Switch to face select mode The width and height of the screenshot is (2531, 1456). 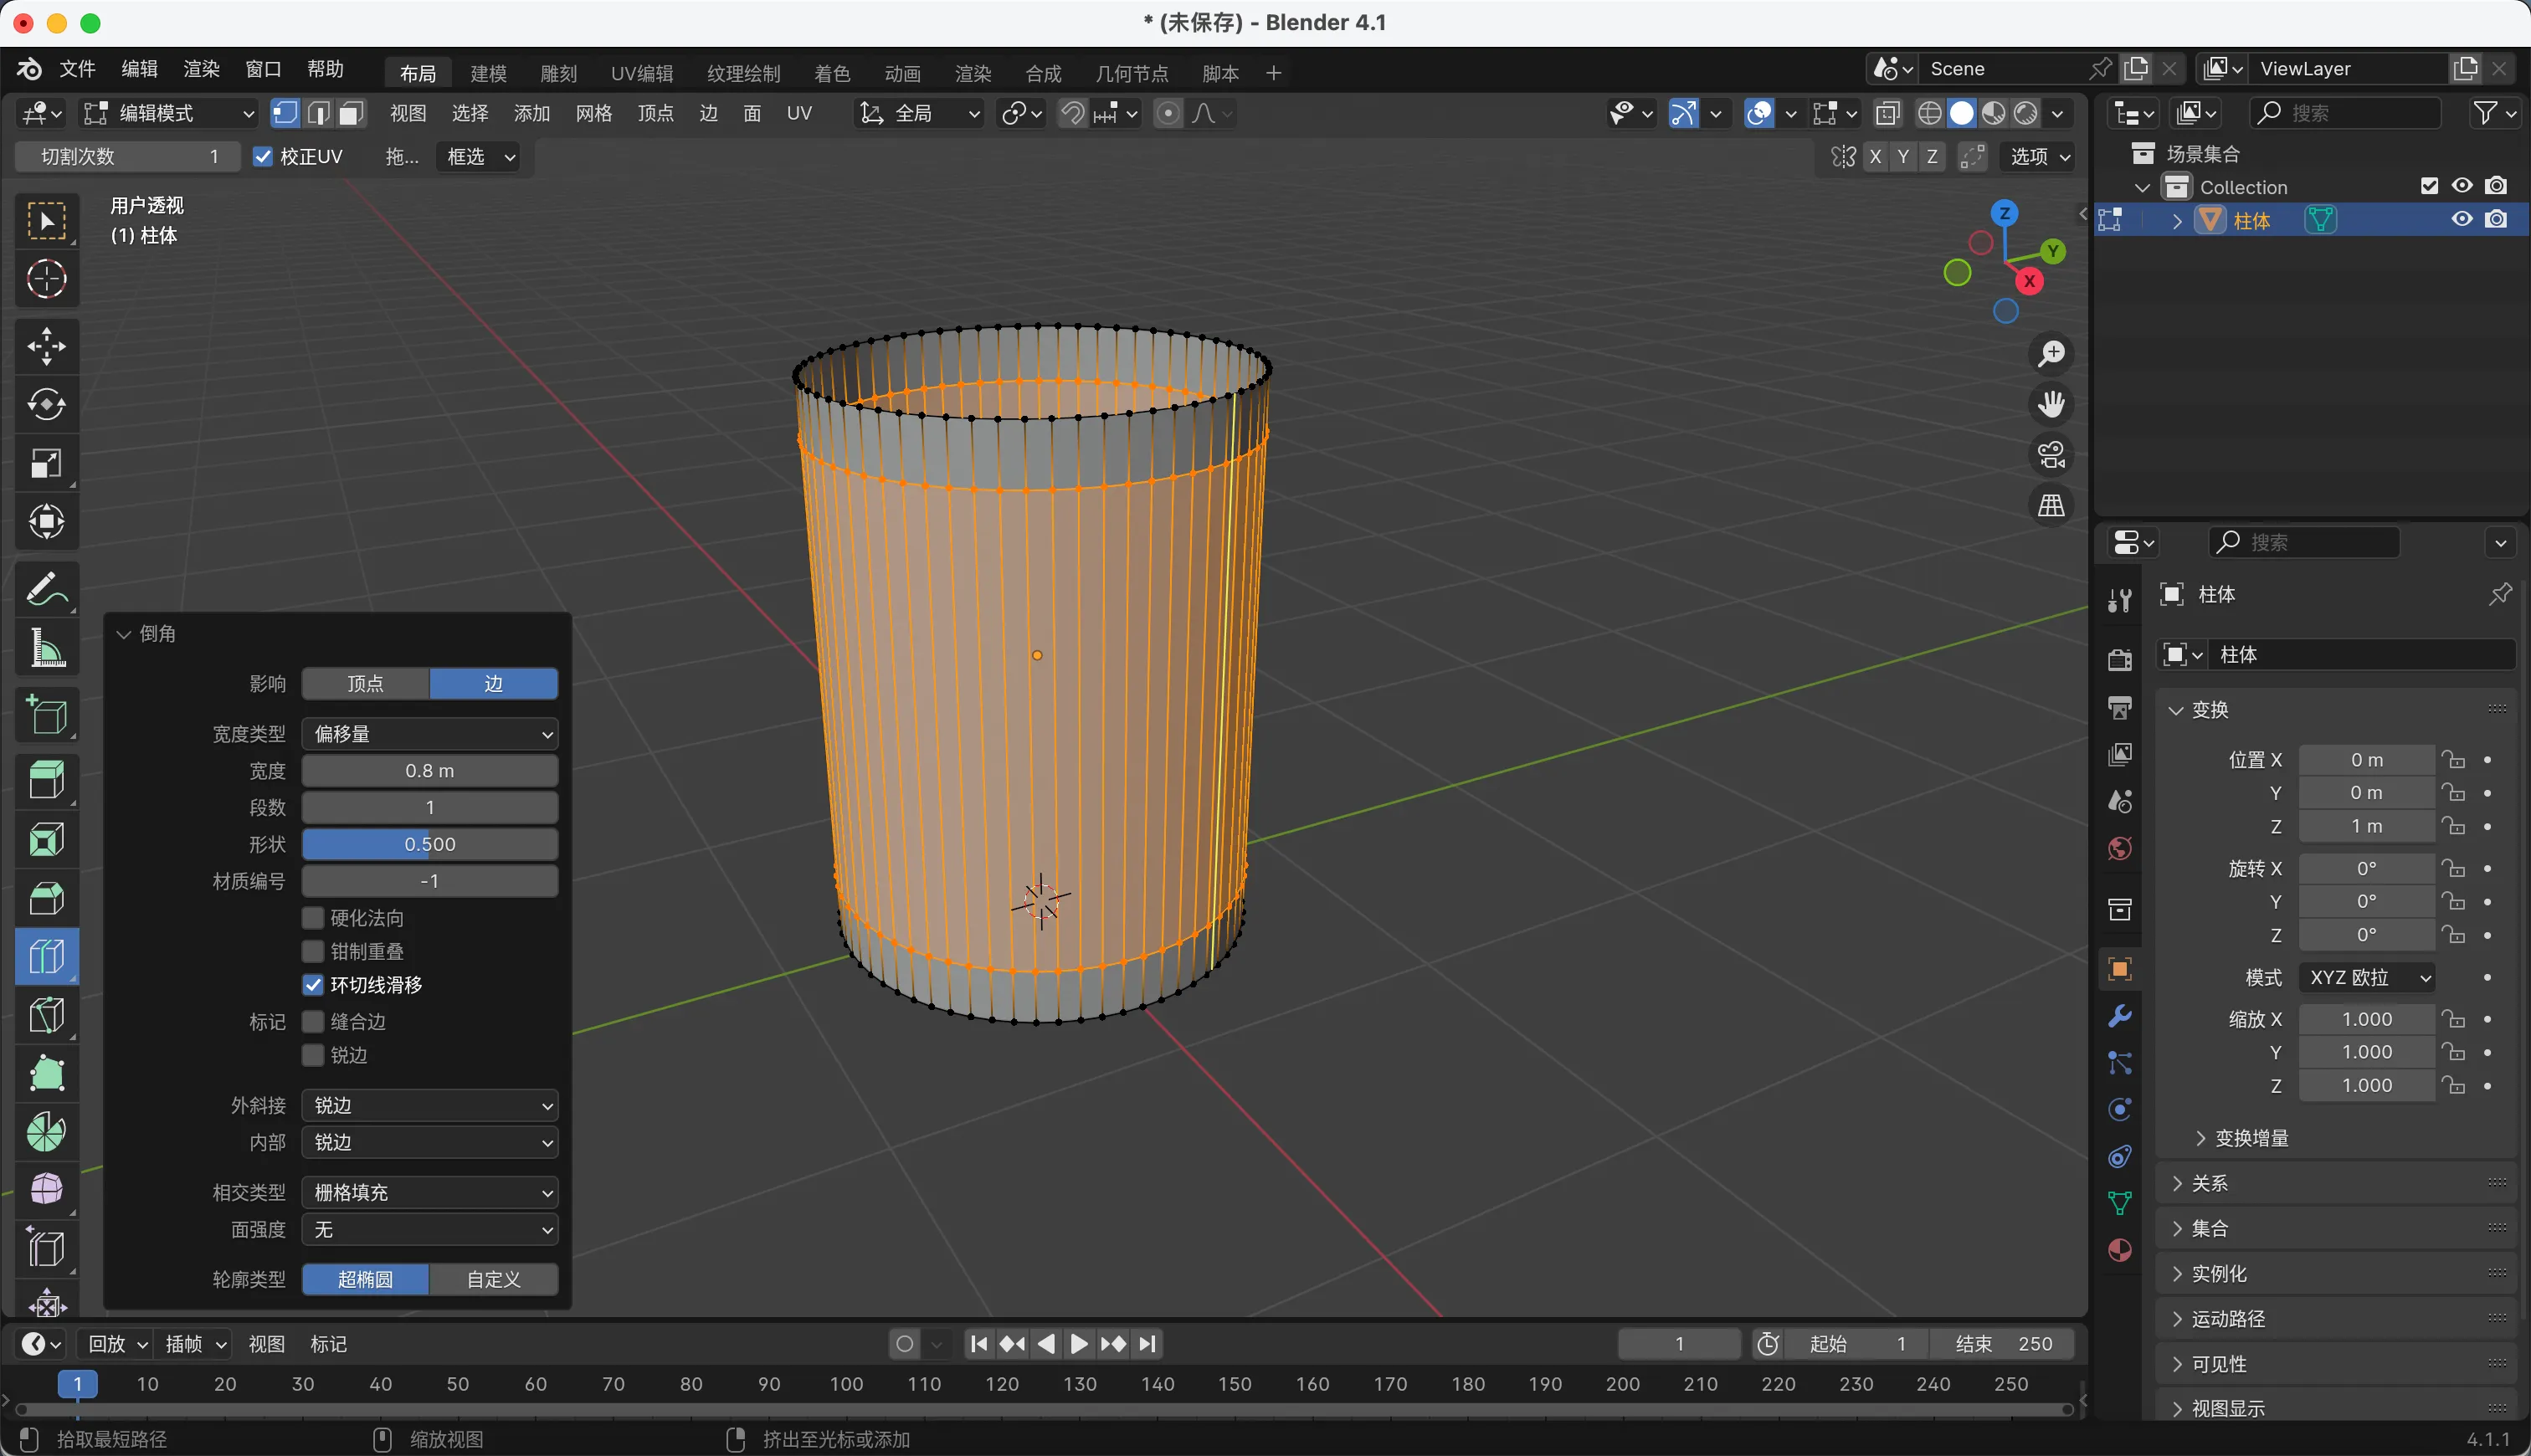pyautogui.click(x=351, y=113)
